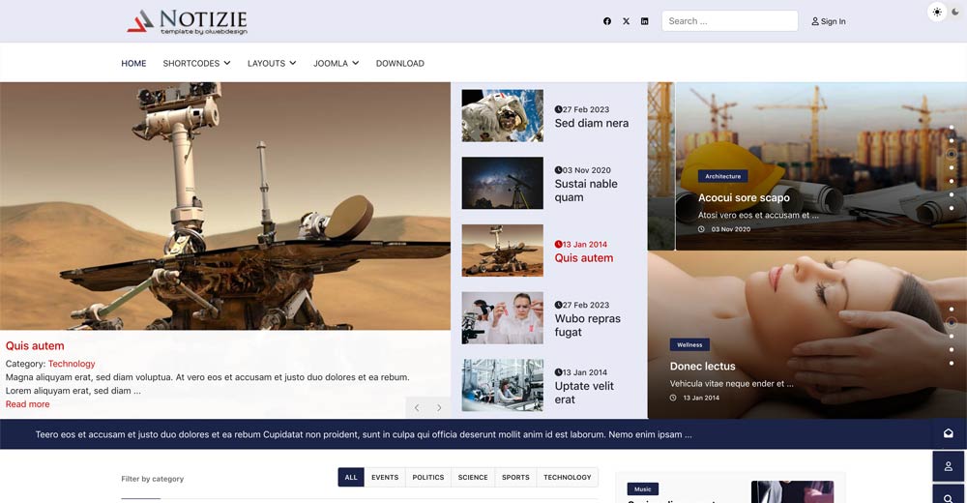Image resolution: width=967 pixels, height=503 pixels.
Task: Click the lab scientist thumbnail
Action: [x=503, y=318]
